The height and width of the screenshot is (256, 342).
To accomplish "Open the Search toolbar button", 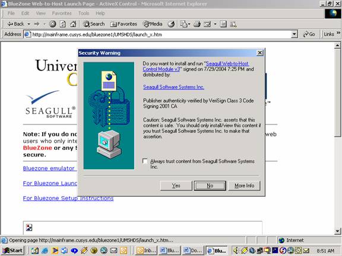I will pos(94,24).
